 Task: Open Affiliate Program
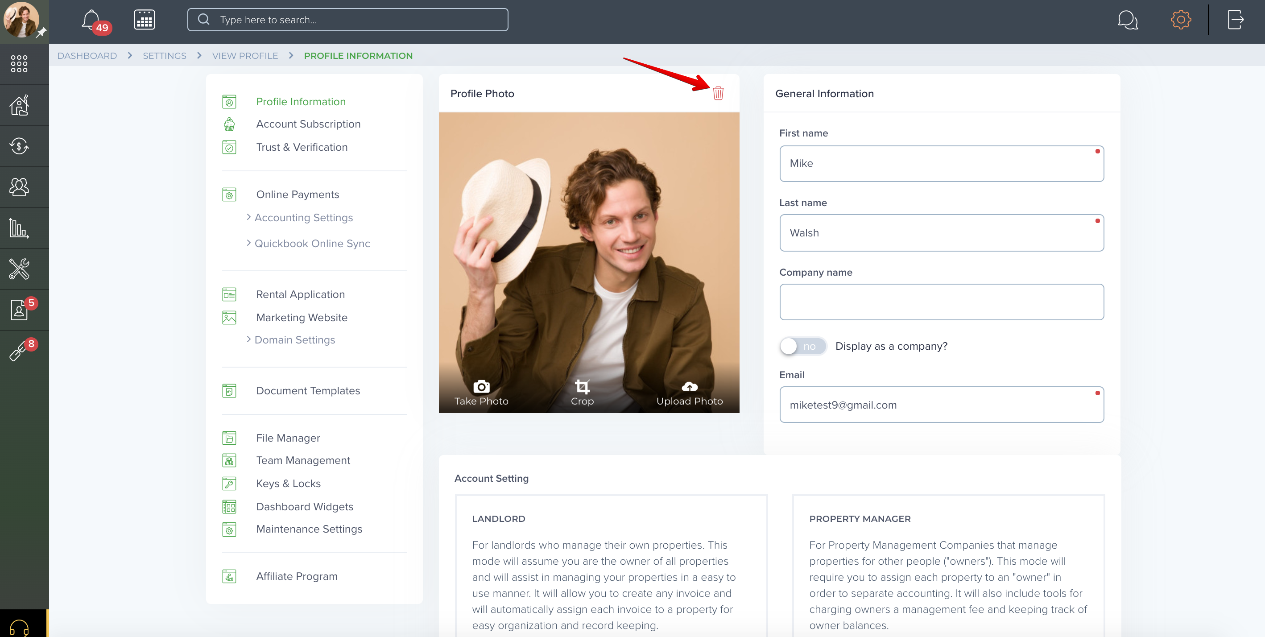coord(297,577)
